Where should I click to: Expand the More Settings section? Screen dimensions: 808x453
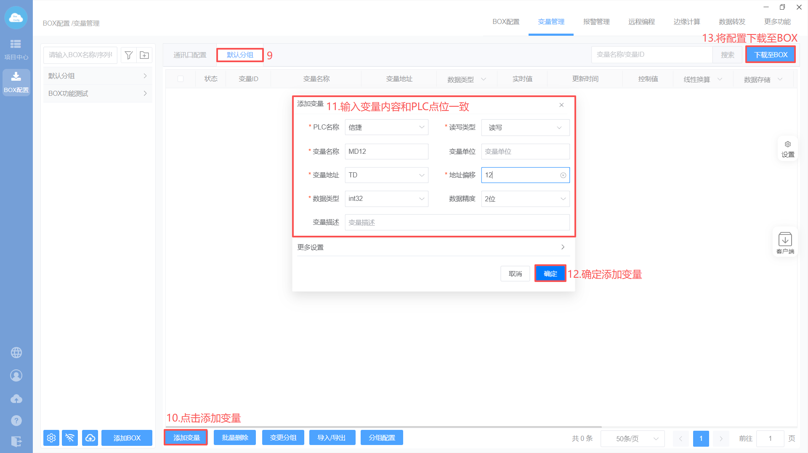click(433, 247)
